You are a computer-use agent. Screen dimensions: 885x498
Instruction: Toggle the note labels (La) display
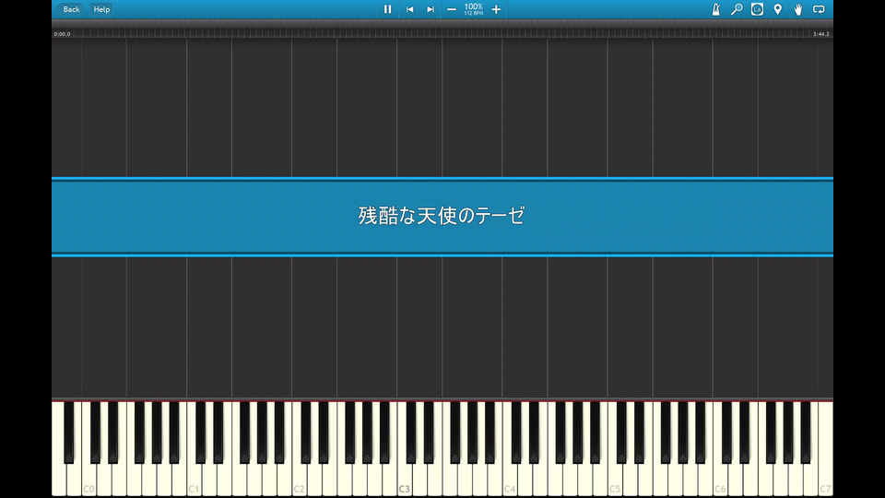point(758,9)
